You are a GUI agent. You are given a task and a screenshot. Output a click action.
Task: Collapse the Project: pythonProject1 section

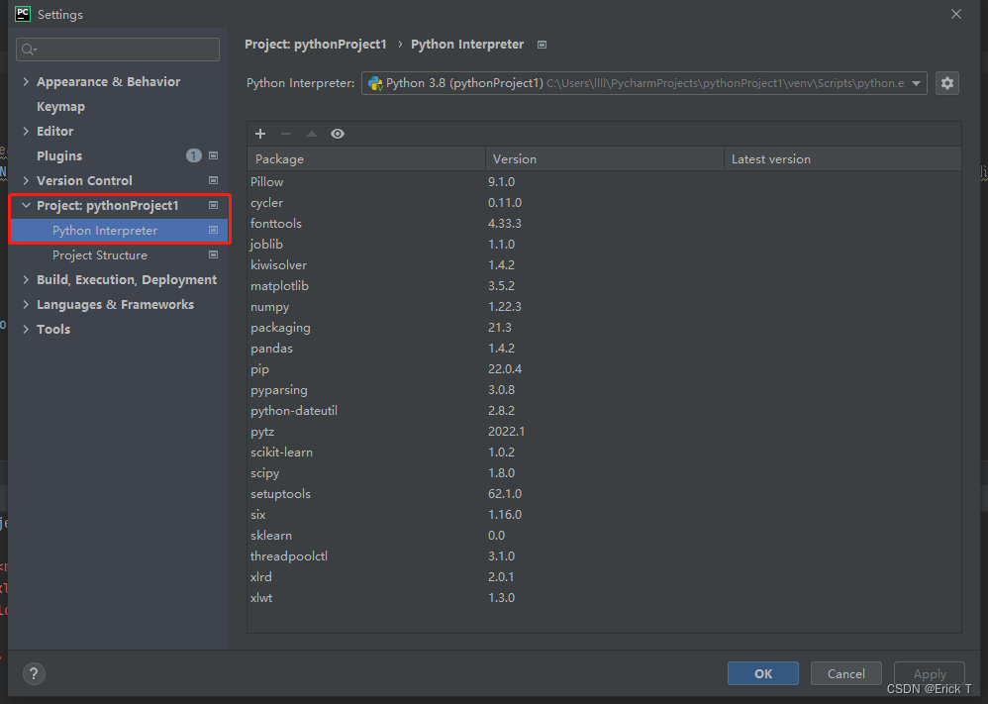click(x=26, y=206)
